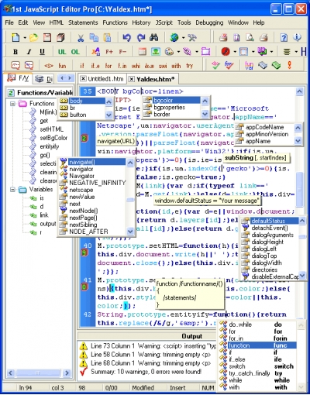The image size is (310, 395).
Task: Open the Statements menu
Action: coord(83,22)
